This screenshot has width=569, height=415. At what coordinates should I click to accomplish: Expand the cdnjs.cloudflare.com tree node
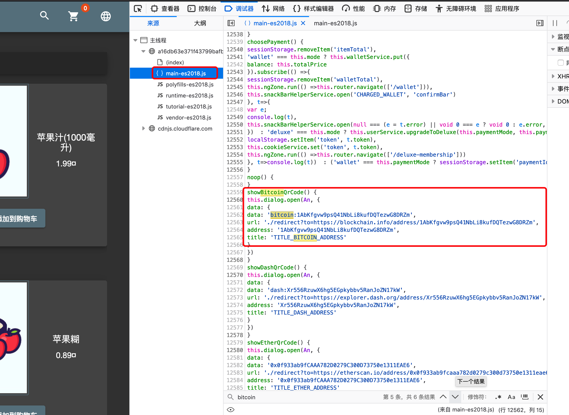click(x=143, y=129)
